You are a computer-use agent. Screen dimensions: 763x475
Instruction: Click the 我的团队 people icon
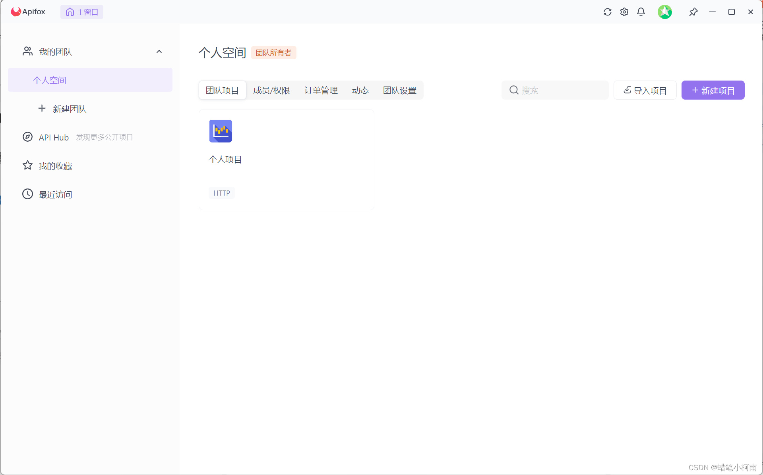point(27,51)
